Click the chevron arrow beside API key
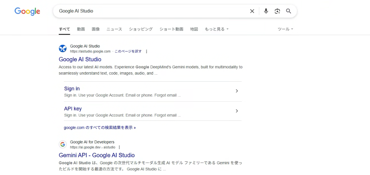Viewport: 370px width, 175px height. click(237, 111)
